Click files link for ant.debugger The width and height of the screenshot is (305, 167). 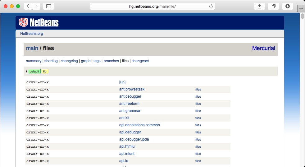coord(198,97)
